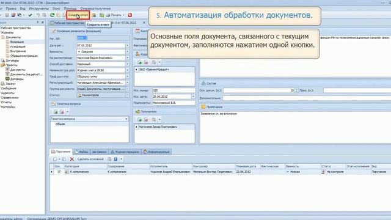Open Отправка/получение menu
The height and width of the screenshot is (220, 391).
pyautogui.click(x=95, y=9)
